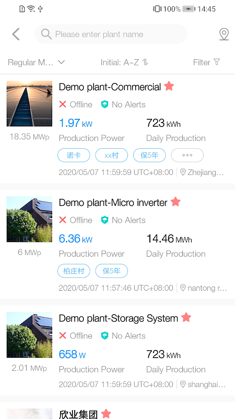Click the No Alerts shield icon on Commercial plant
235x419 pixels.
tap(105, 104)
